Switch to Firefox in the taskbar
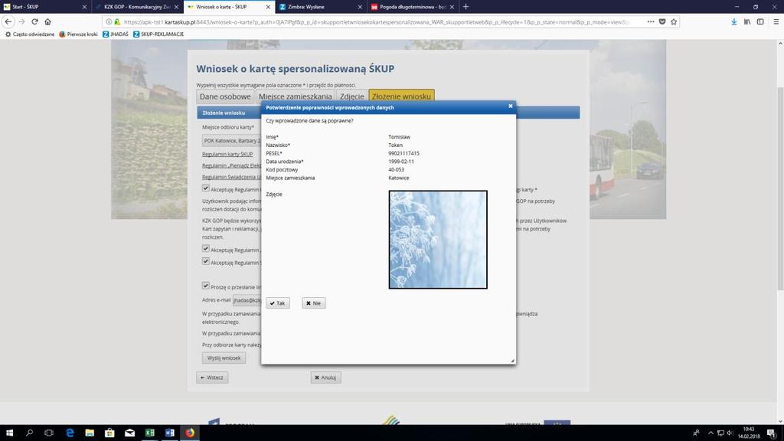The width and height of the screenshot is (784, 441). point(190,433)
